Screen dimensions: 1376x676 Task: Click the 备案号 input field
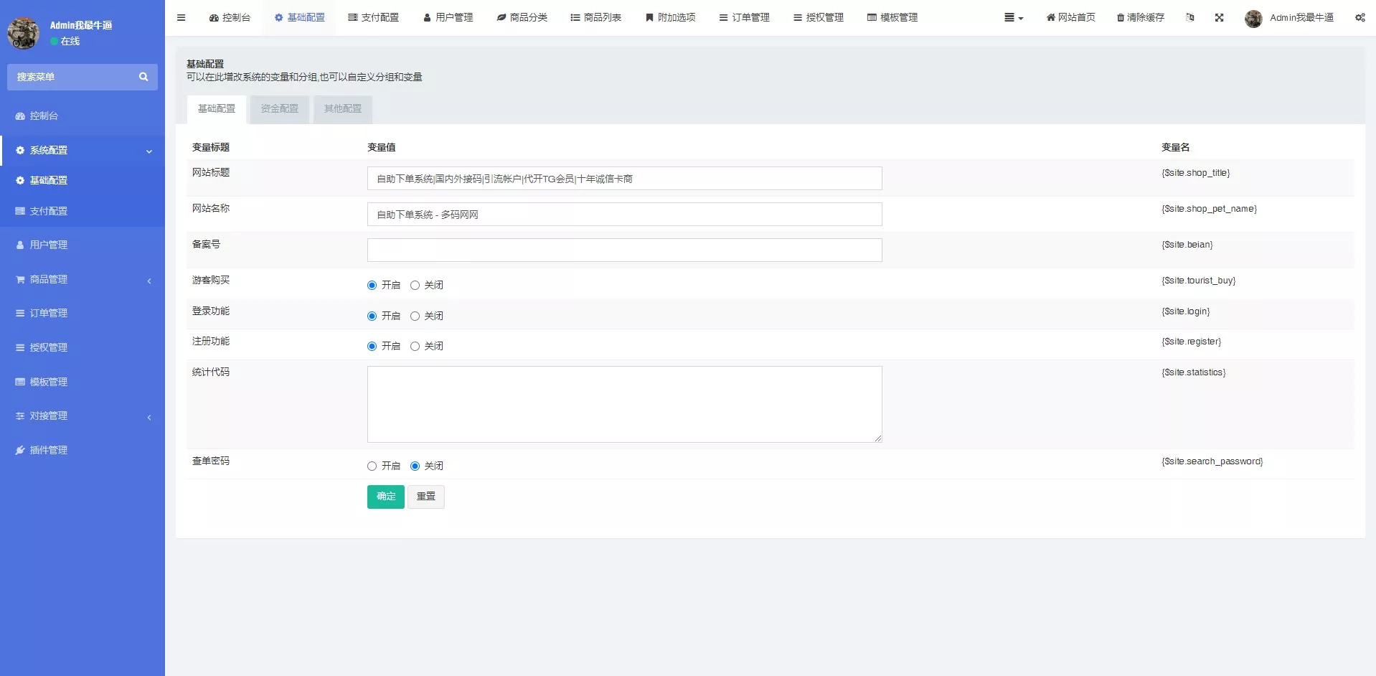click(624, 250)
